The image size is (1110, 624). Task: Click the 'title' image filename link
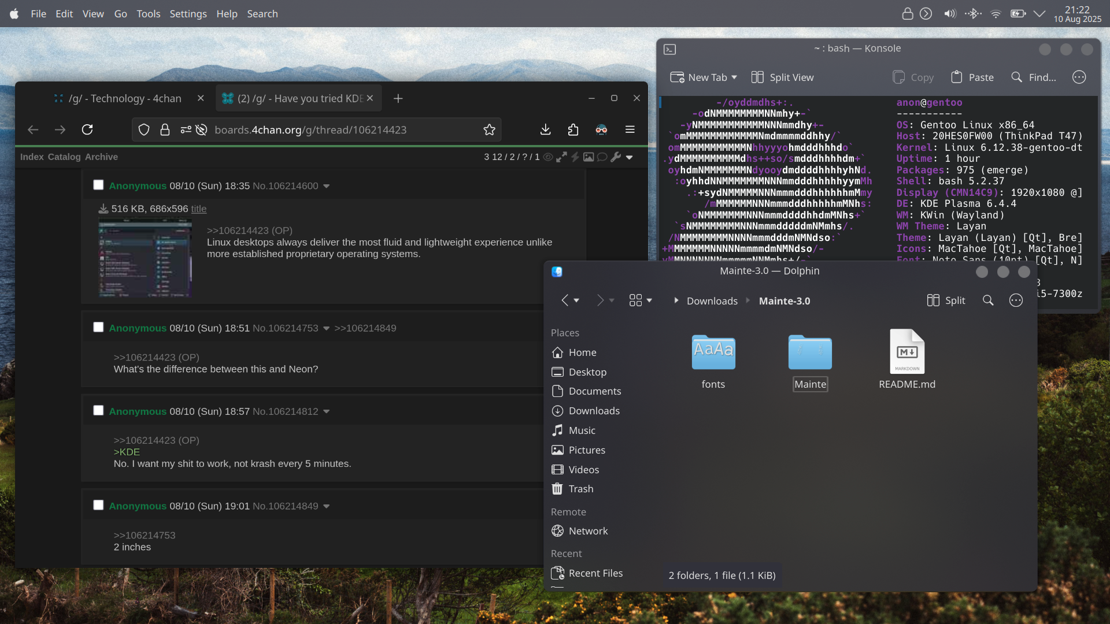(199, 209)
